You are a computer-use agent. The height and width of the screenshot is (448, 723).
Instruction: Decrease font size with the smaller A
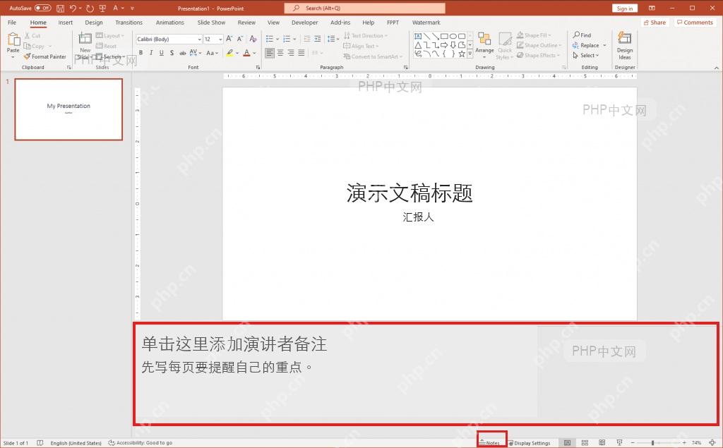tap(240, 40)
